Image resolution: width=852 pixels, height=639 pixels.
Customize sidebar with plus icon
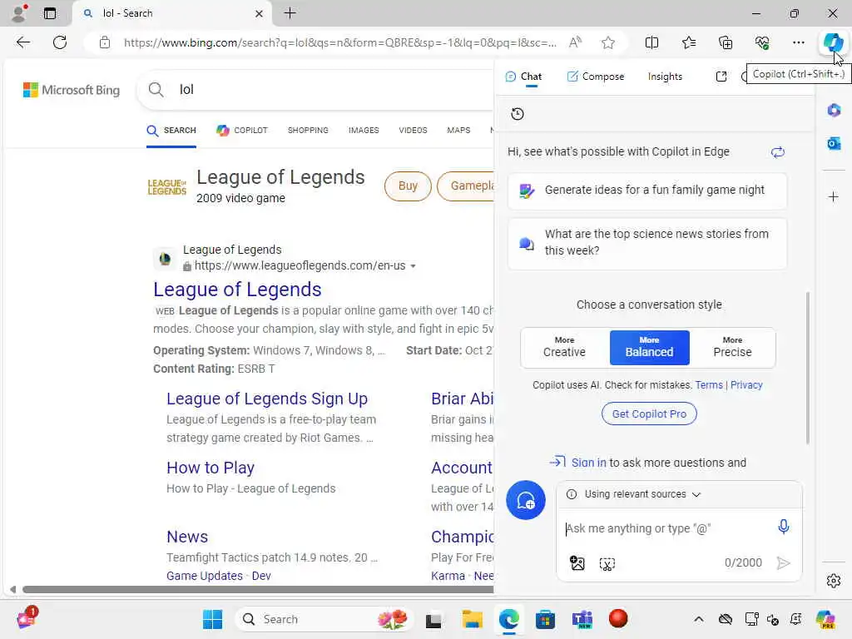[x=834, y=196]
